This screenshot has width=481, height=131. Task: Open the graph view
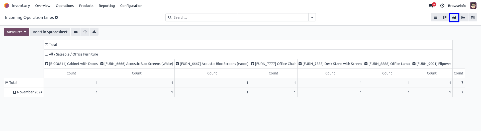[463, 17]
